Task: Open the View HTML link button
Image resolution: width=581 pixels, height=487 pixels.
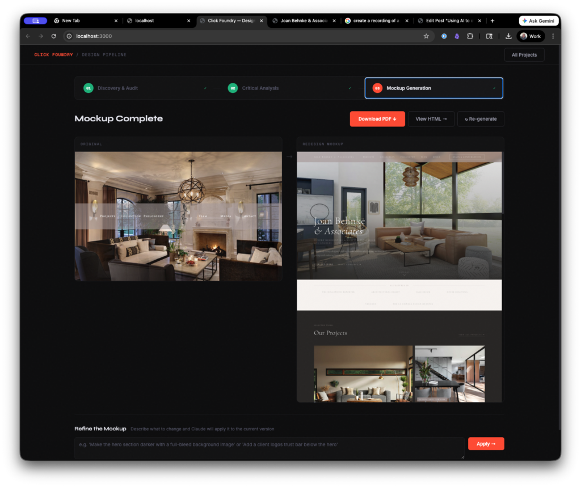Action: click(x=431, y=119)
